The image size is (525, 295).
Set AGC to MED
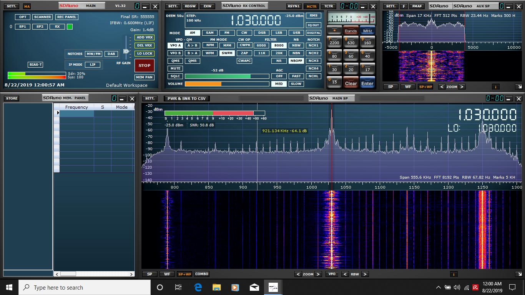279,84
